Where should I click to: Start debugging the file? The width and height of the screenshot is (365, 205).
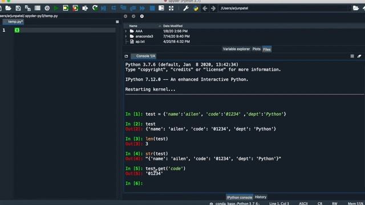tap(104, 9)
